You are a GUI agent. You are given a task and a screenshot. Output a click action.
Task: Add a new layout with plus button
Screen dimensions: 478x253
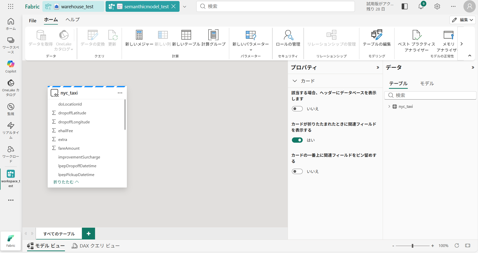[89, 234]
